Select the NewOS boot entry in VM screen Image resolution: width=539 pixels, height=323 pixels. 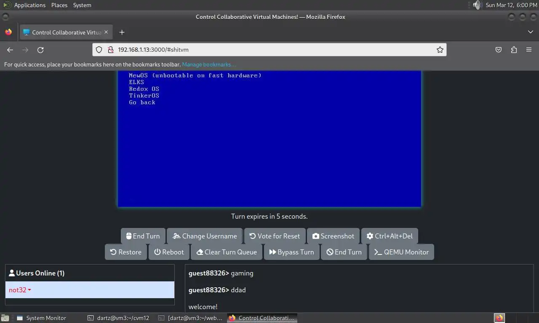[195, 75]
